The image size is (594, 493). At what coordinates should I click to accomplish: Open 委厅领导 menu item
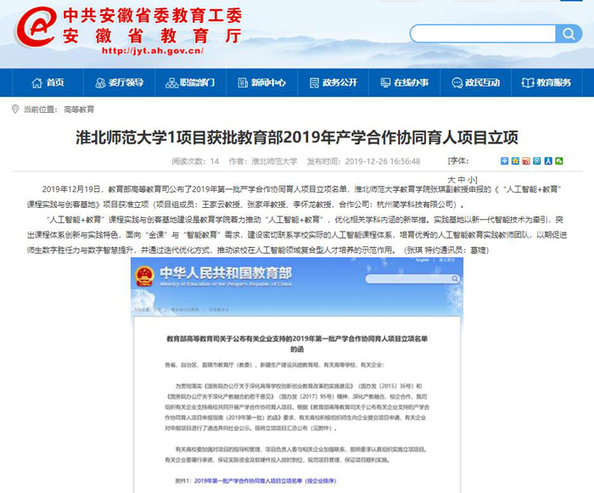(120, 82)
